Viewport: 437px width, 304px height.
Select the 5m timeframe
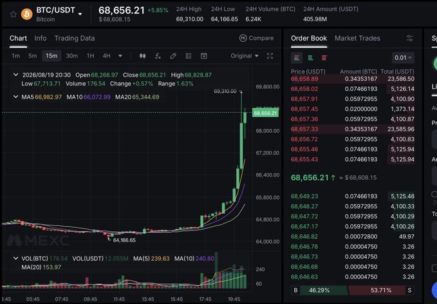click(x=32, y=56)
